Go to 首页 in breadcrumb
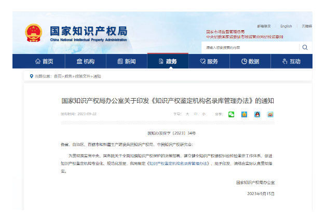 [x=58, y=76]
